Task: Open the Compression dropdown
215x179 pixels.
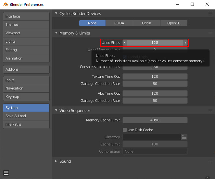Action: [155, 151]
